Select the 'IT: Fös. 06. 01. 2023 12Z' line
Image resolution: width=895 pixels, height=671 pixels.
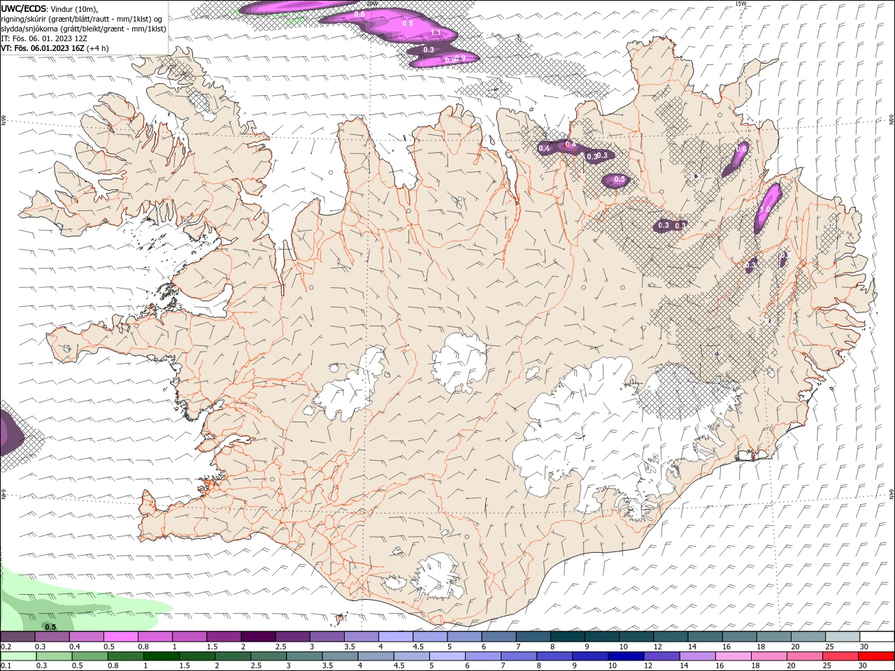(x=44, y=38)
